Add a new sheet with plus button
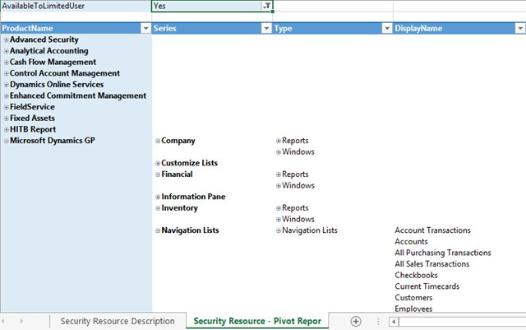The image size is (526, 330). pos(356,321)
